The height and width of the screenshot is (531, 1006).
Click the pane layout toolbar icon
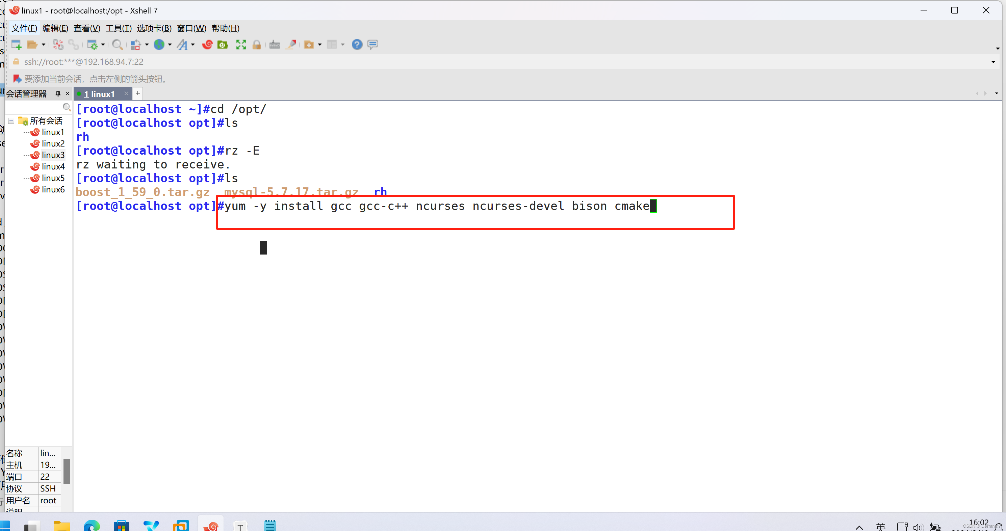332,45
